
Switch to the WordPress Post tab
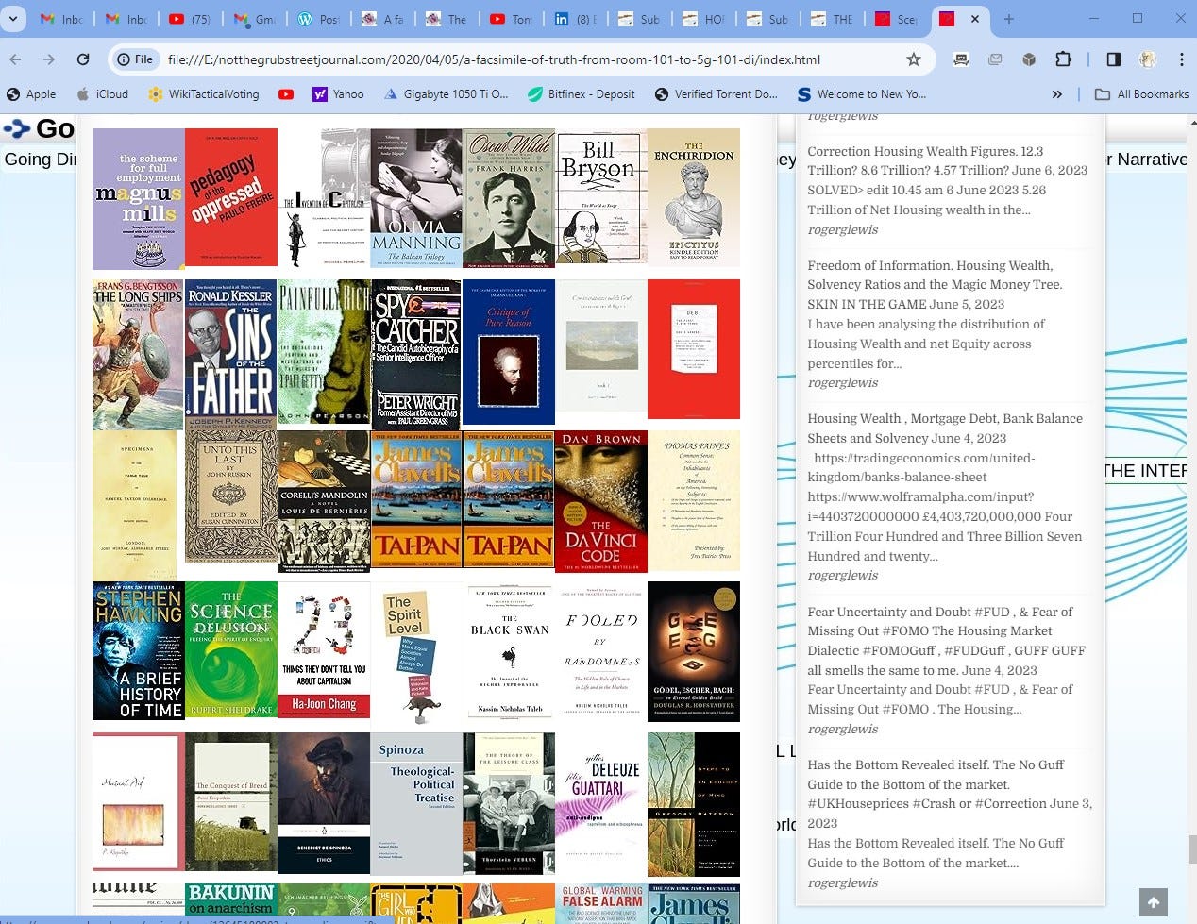tap(319, 19)
